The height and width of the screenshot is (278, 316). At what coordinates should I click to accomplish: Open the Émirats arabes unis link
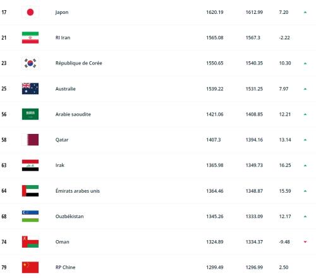tap(78, 191)
